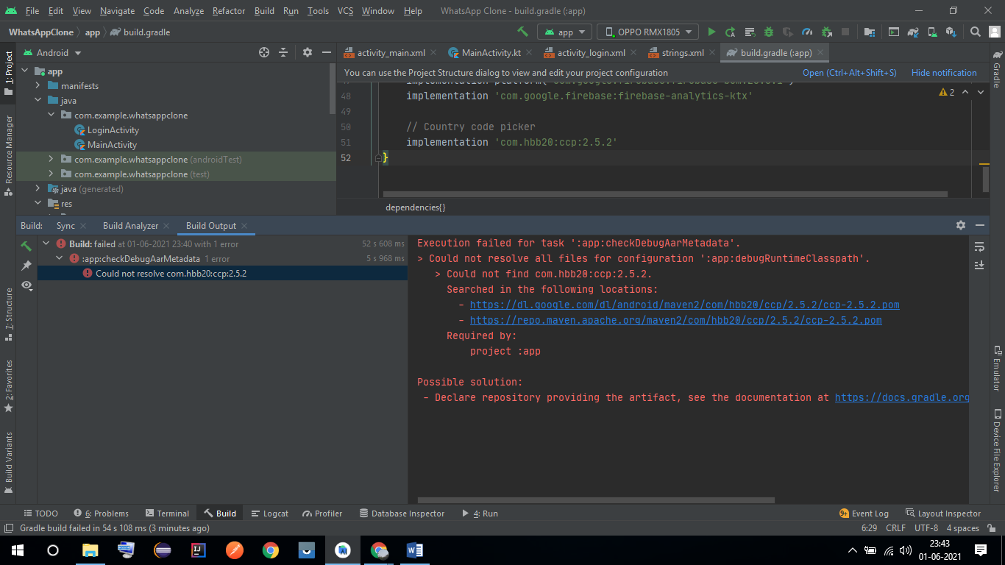Viewport: 1005px width, 565px height.
Task: Open Project panel gear settings
Action: coord(308,52)
